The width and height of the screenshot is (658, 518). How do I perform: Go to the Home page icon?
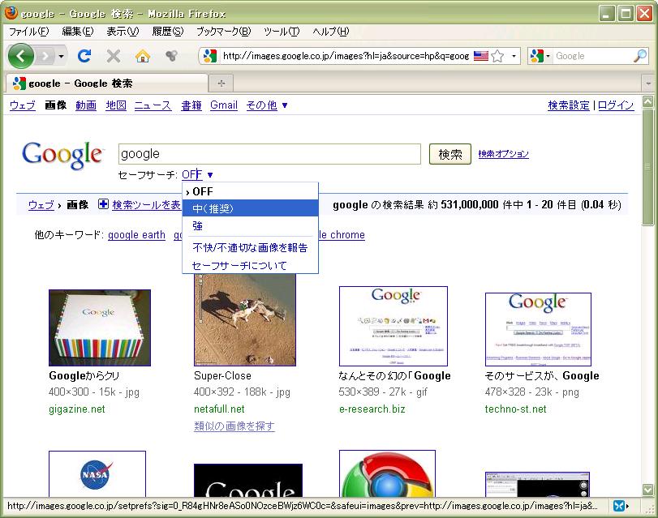click(x=143, y=56)
